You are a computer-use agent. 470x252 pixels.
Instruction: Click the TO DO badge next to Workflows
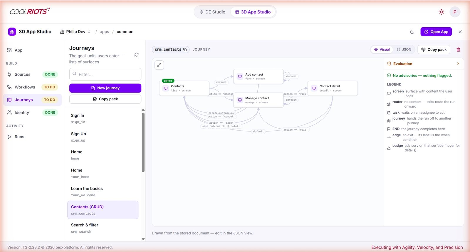pos(50,87)
